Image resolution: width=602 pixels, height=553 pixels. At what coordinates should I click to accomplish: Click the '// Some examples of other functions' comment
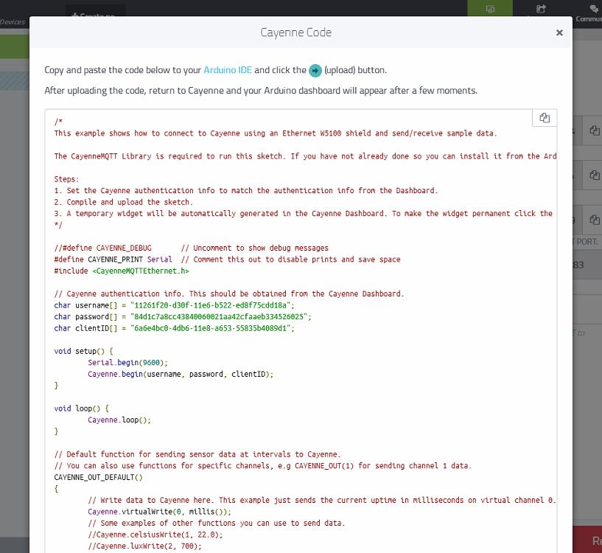coord(217,524)
